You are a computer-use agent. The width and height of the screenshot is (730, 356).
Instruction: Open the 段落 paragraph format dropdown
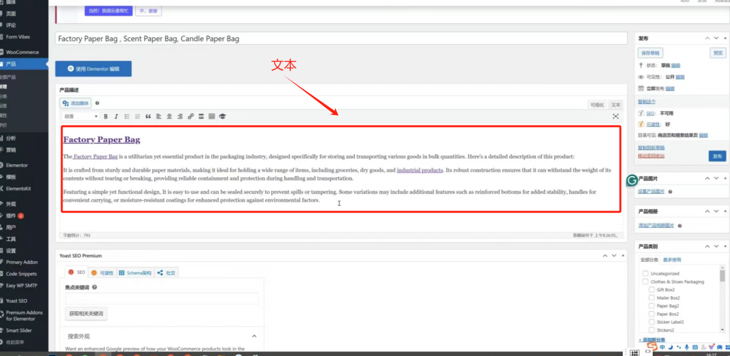[x=81, y=116]
